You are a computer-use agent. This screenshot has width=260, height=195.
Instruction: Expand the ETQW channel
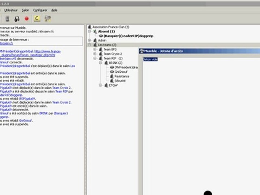pos(100,85)
